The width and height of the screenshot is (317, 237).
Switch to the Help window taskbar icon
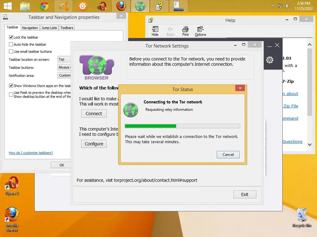[x=159, y=6]
